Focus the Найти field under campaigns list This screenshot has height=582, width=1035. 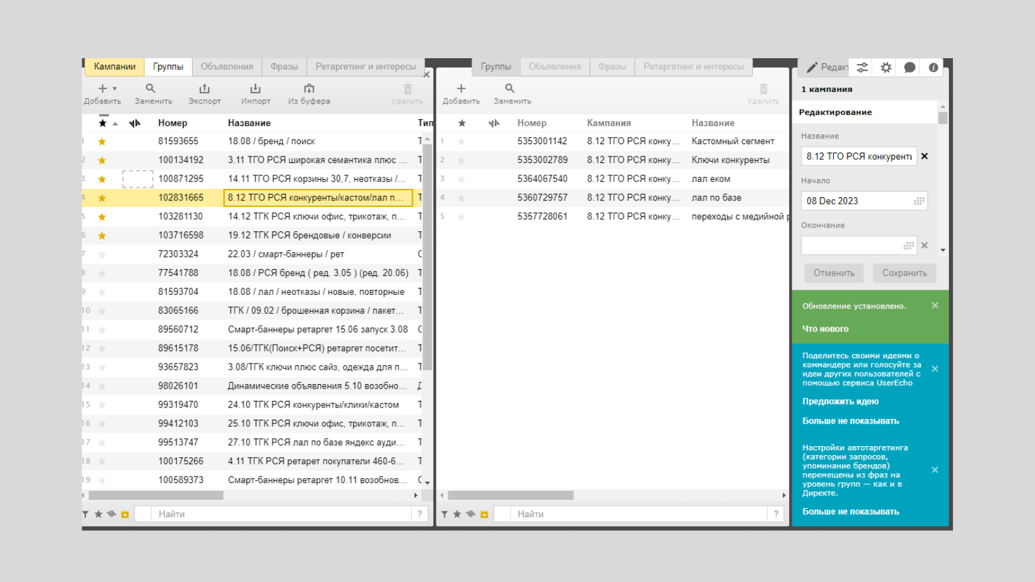(281, 514)
